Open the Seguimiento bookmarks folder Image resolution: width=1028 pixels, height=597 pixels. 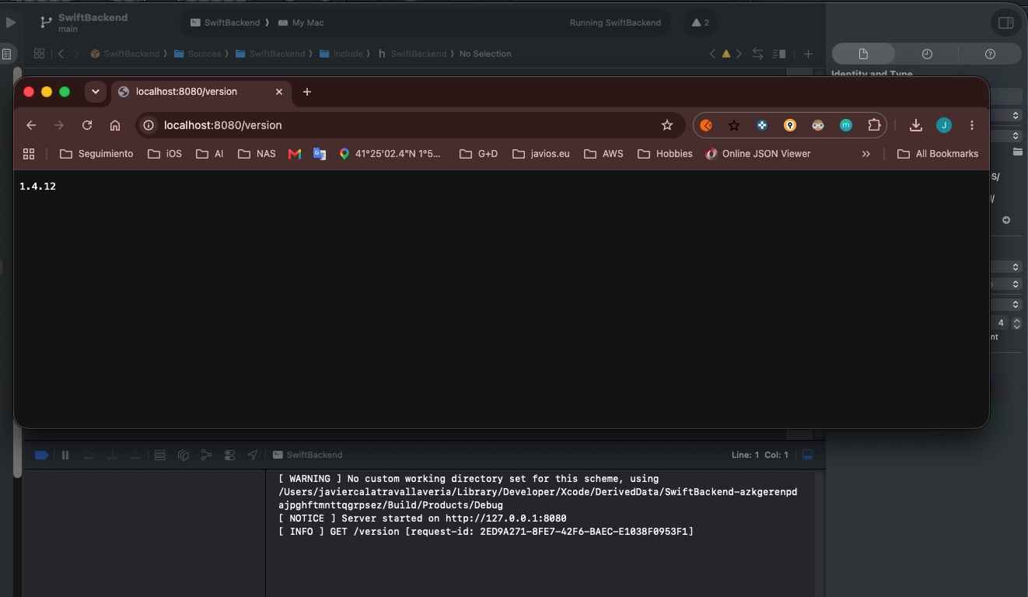(x=96, y=154)
